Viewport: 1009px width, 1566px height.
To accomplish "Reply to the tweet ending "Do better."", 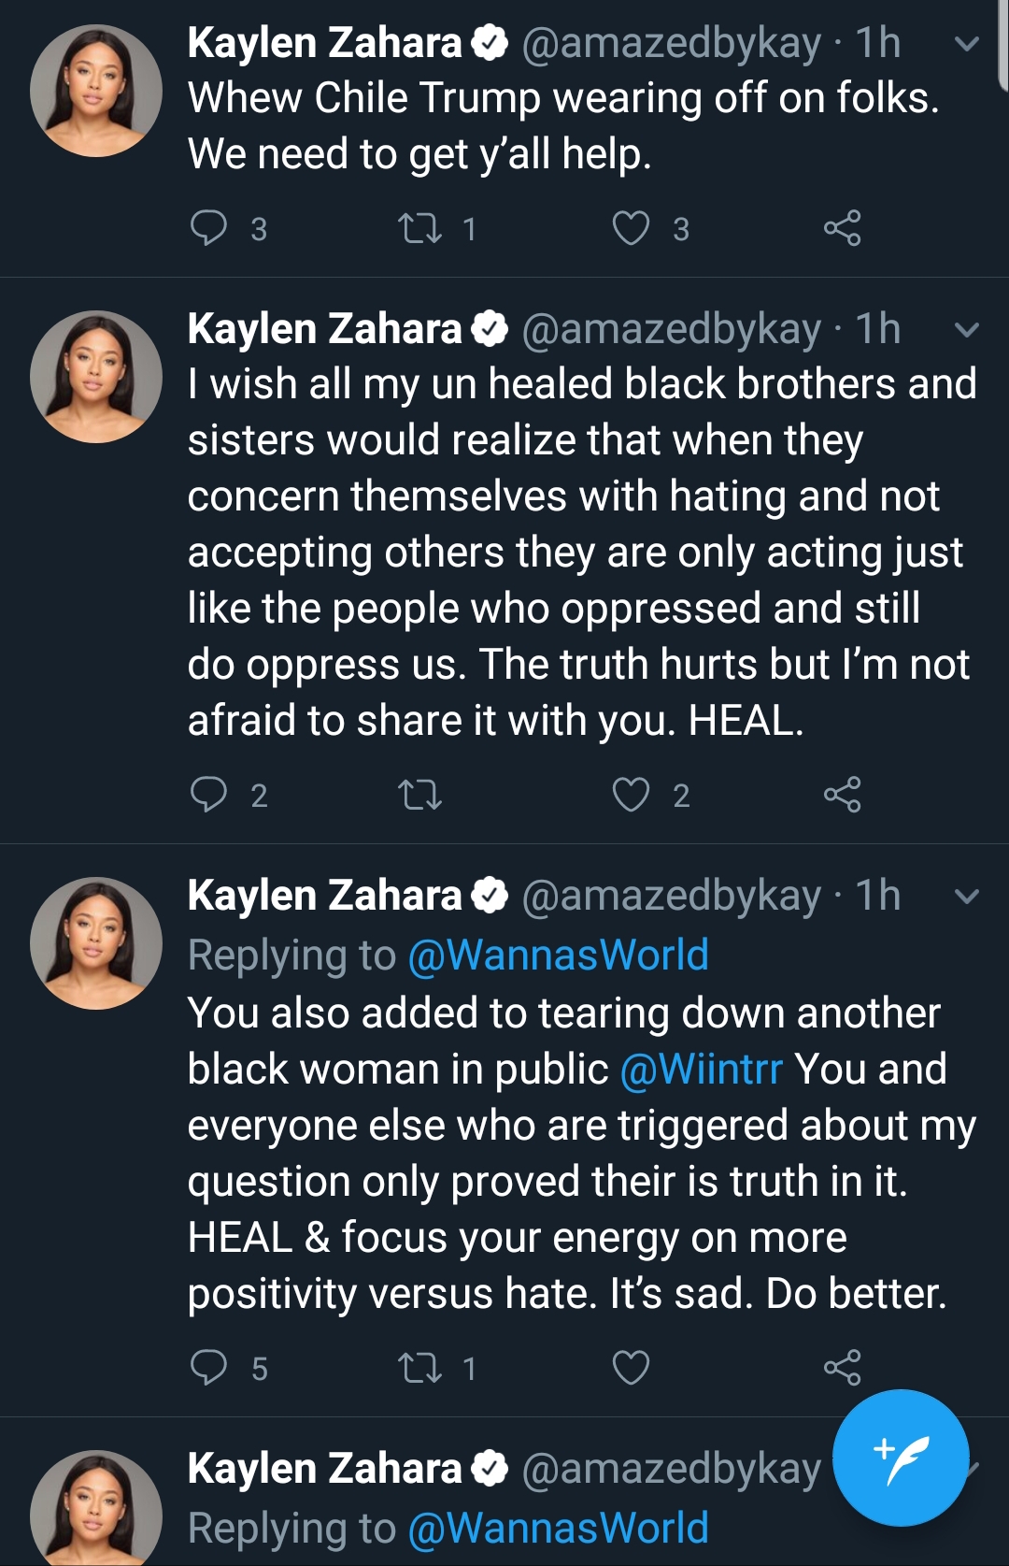I will (x=208, y=1367).
